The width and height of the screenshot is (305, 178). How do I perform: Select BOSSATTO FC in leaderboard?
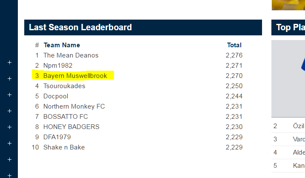tap(66, 117)
